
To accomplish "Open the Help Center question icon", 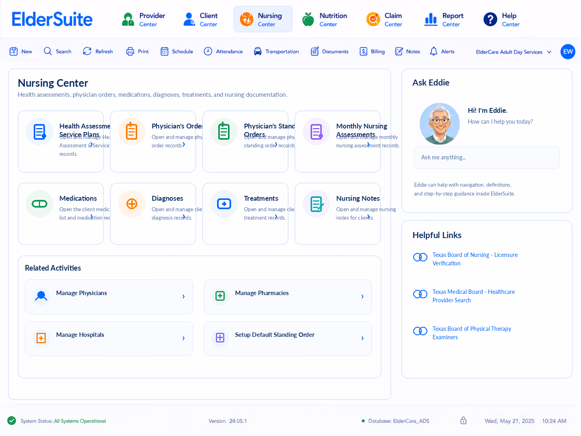I will click(490, 19).
